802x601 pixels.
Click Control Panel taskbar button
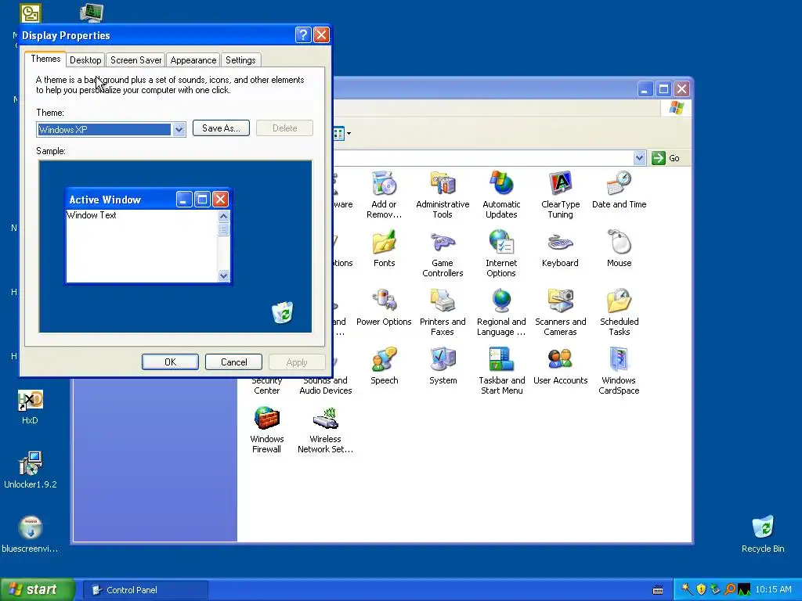(146, 590)
